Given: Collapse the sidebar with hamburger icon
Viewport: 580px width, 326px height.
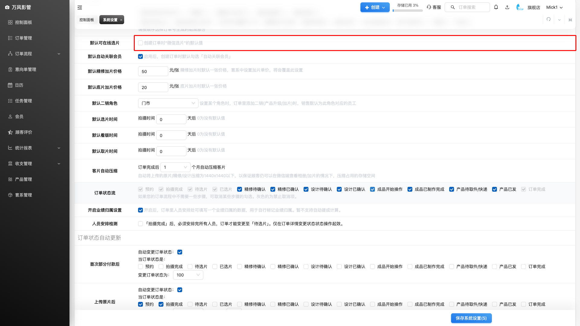Looking at the screenshot, I should (x=80, y=8).
